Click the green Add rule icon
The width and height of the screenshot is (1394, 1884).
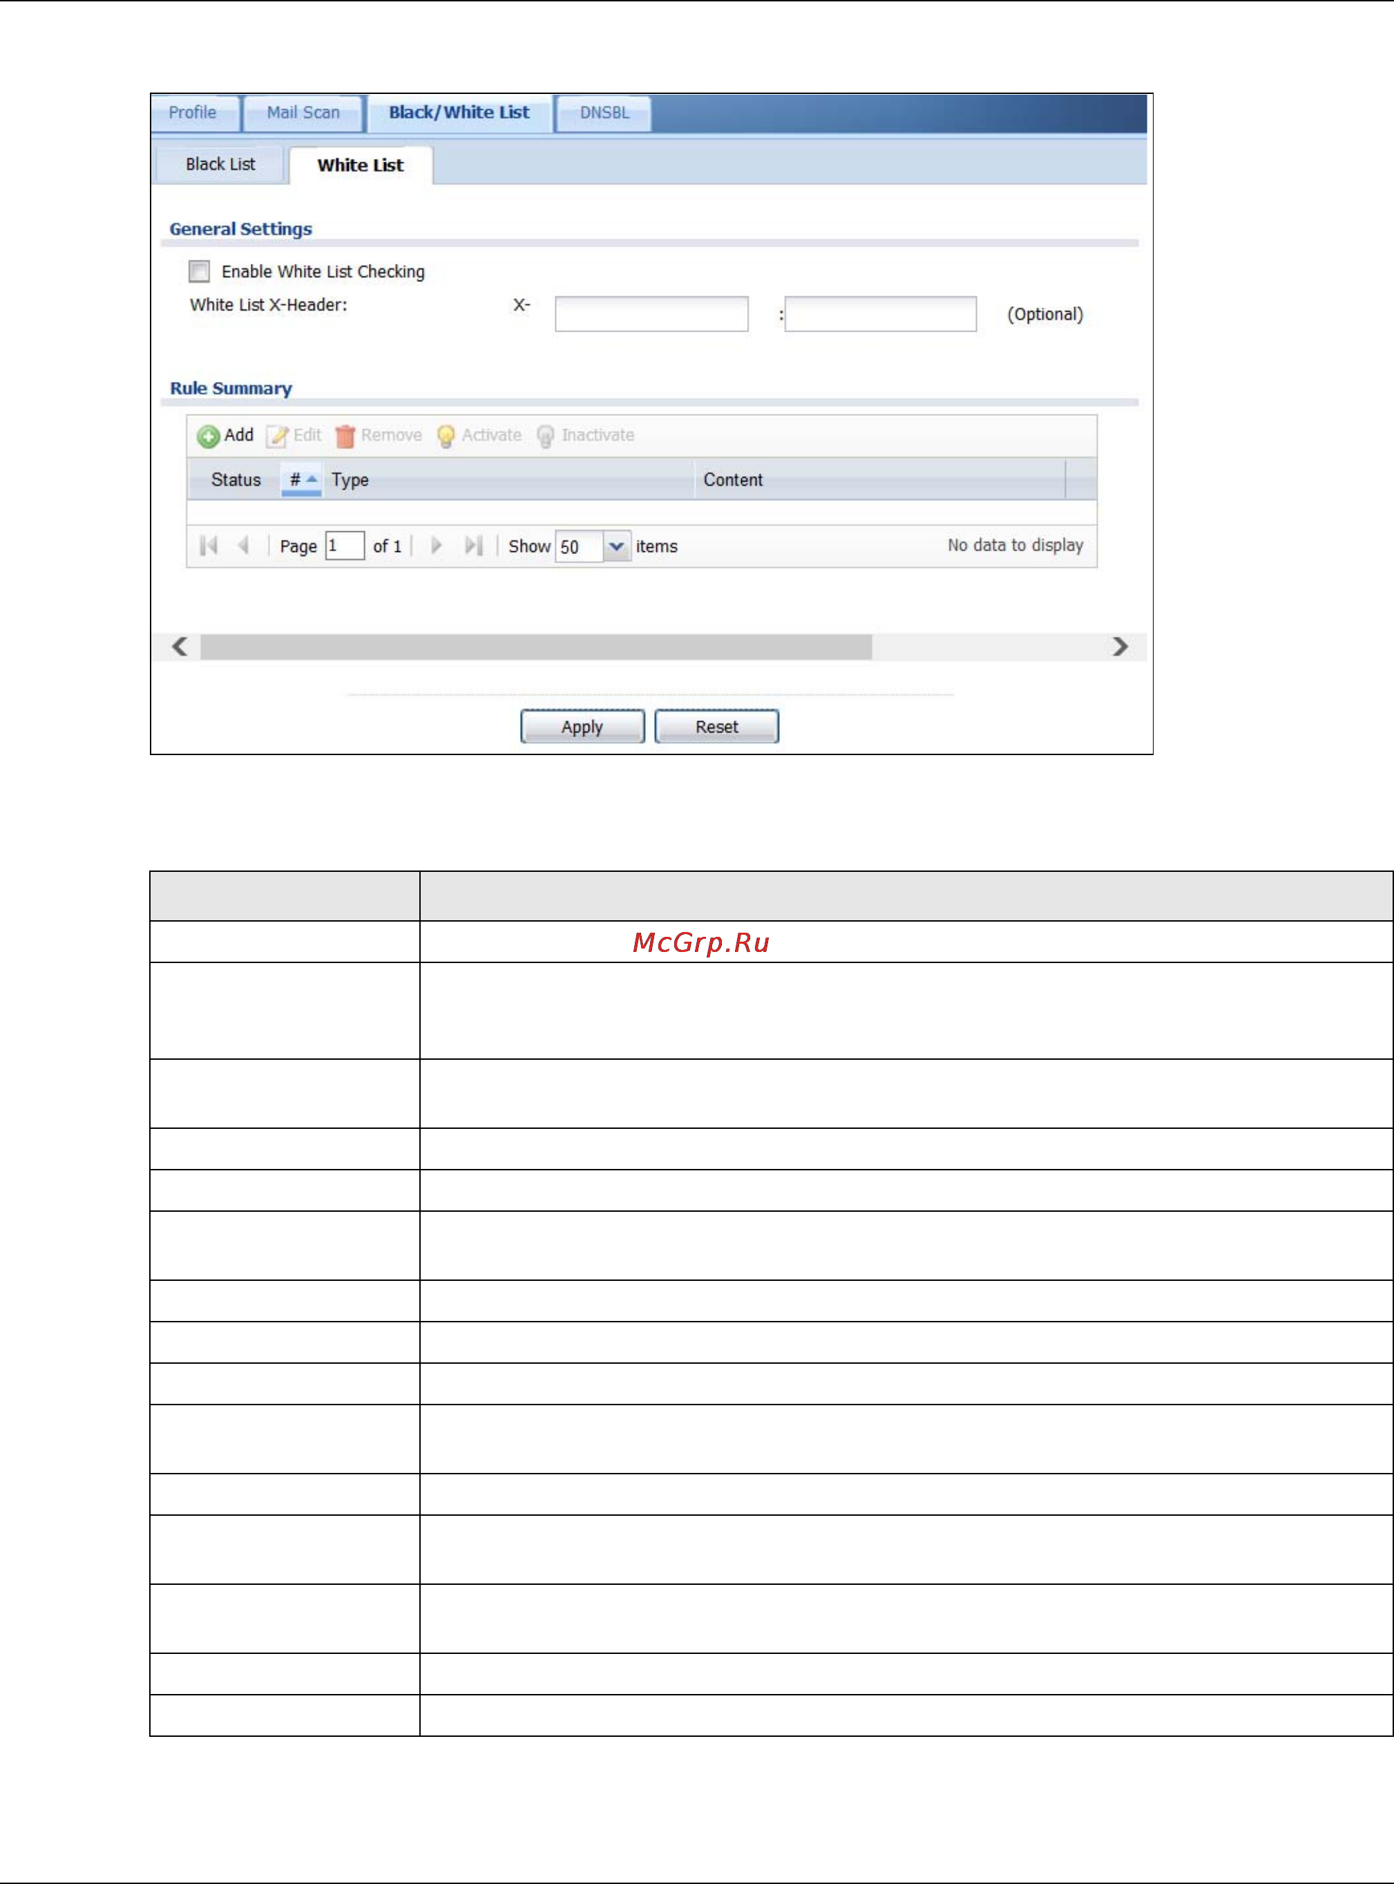pyautogui.click(x=209, y=436)
